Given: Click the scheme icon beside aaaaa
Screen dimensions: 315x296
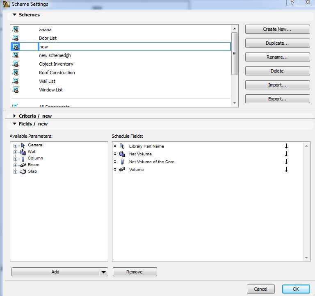Looking at the screenshot, I should click(16, 30).
